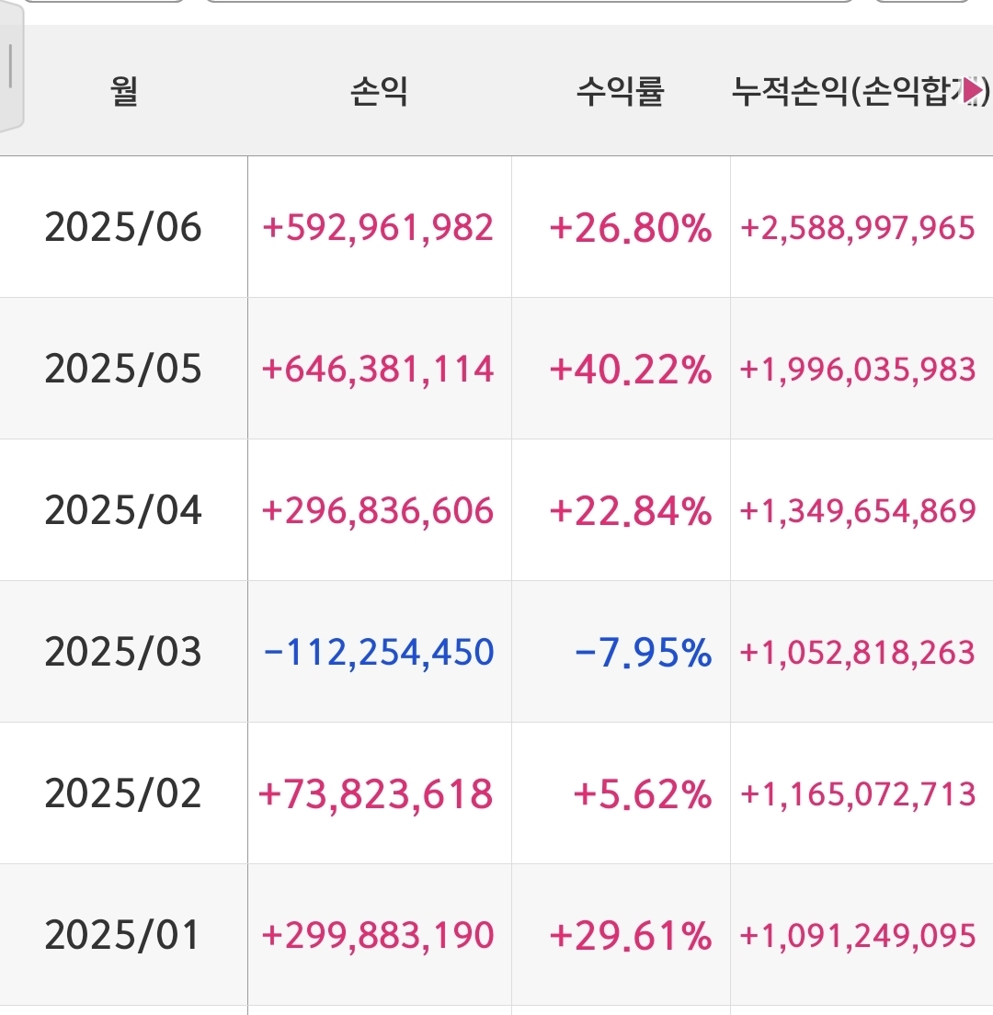Select the -7.95% return rate cell
The width and height of the screenshot is (993, 1015).
[644, 652]
